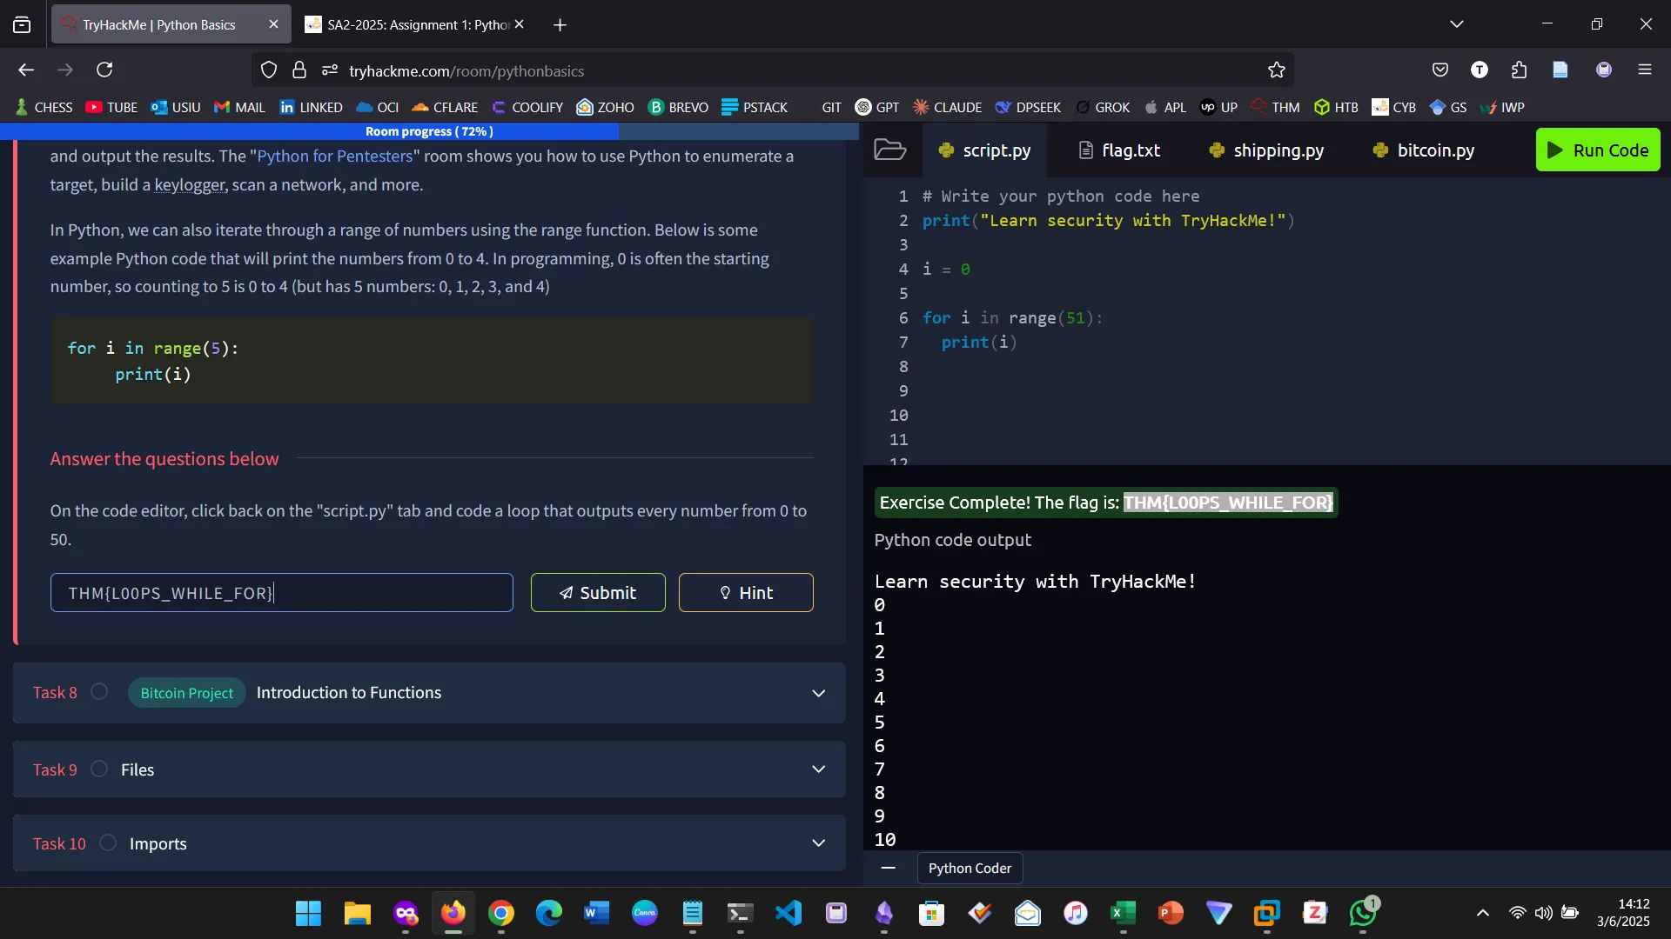Minimize the Python Coder panel dash
Image resolution: width=1671 pixels, height=939 pixels.
(x=888, y=868)
